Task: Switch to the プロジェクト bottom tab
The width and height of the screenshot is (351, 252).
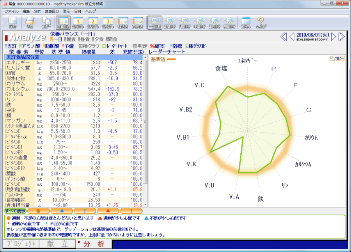Action: pyautogui.click(x=21, y=244)
